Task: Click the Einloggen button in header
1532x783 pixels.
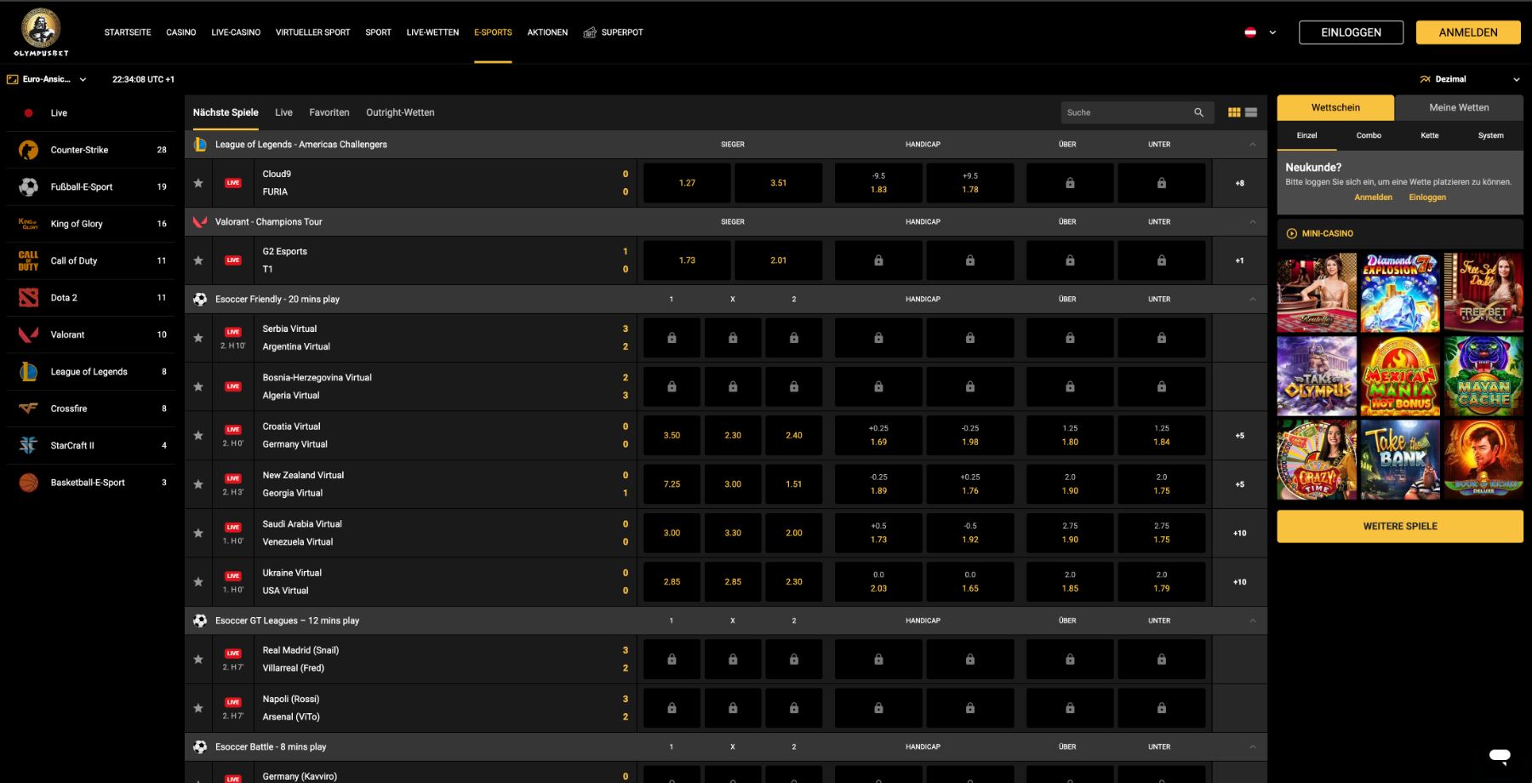Action: pos(1351,32)
